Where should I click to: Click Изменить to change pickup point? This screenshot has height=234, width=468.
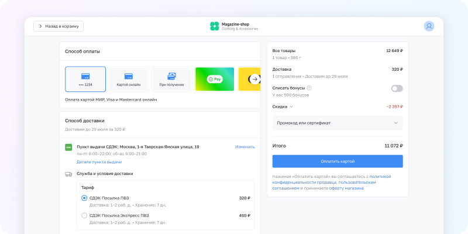[x=245, y=147]
